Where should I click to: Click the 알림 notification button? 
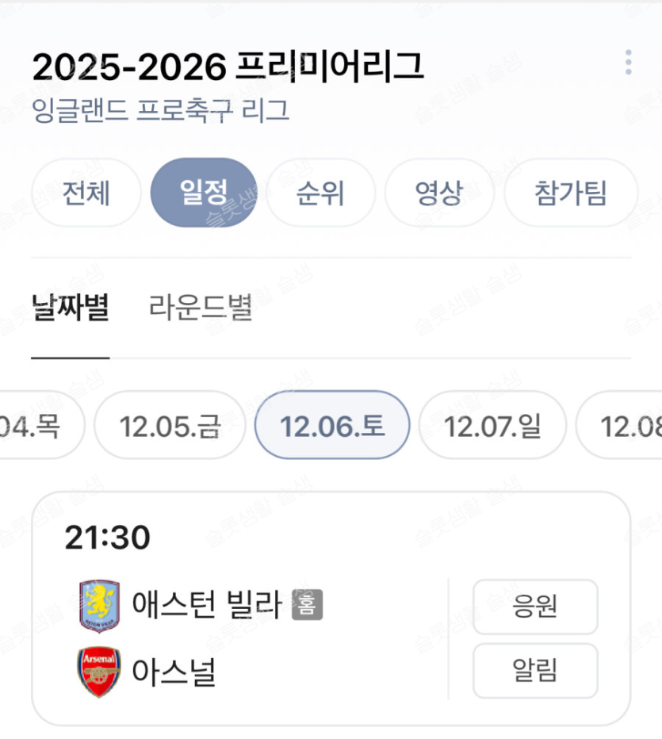pos(535,671)
